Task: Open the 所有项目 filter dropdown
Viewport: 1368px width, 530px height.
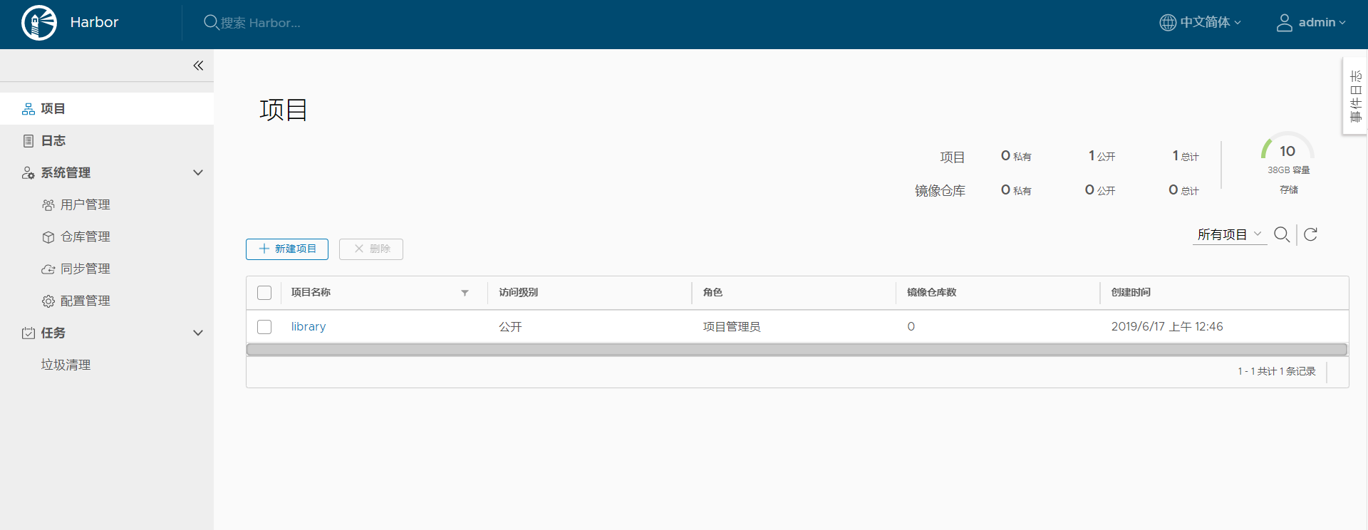Action: coord(1229,234)
